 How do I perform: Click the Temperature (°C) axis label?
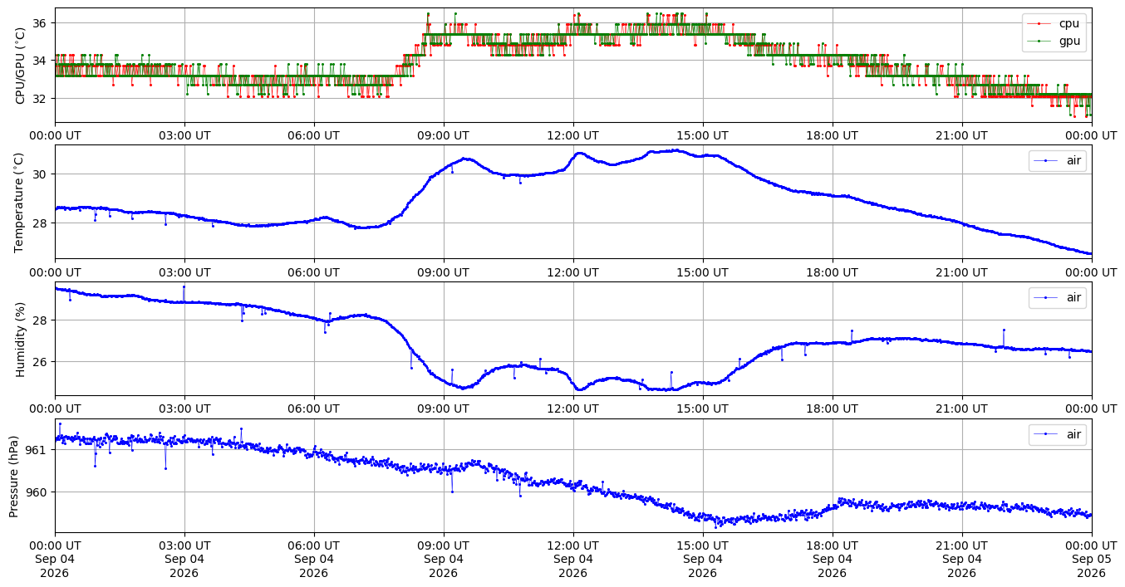(x=20, y=201)
